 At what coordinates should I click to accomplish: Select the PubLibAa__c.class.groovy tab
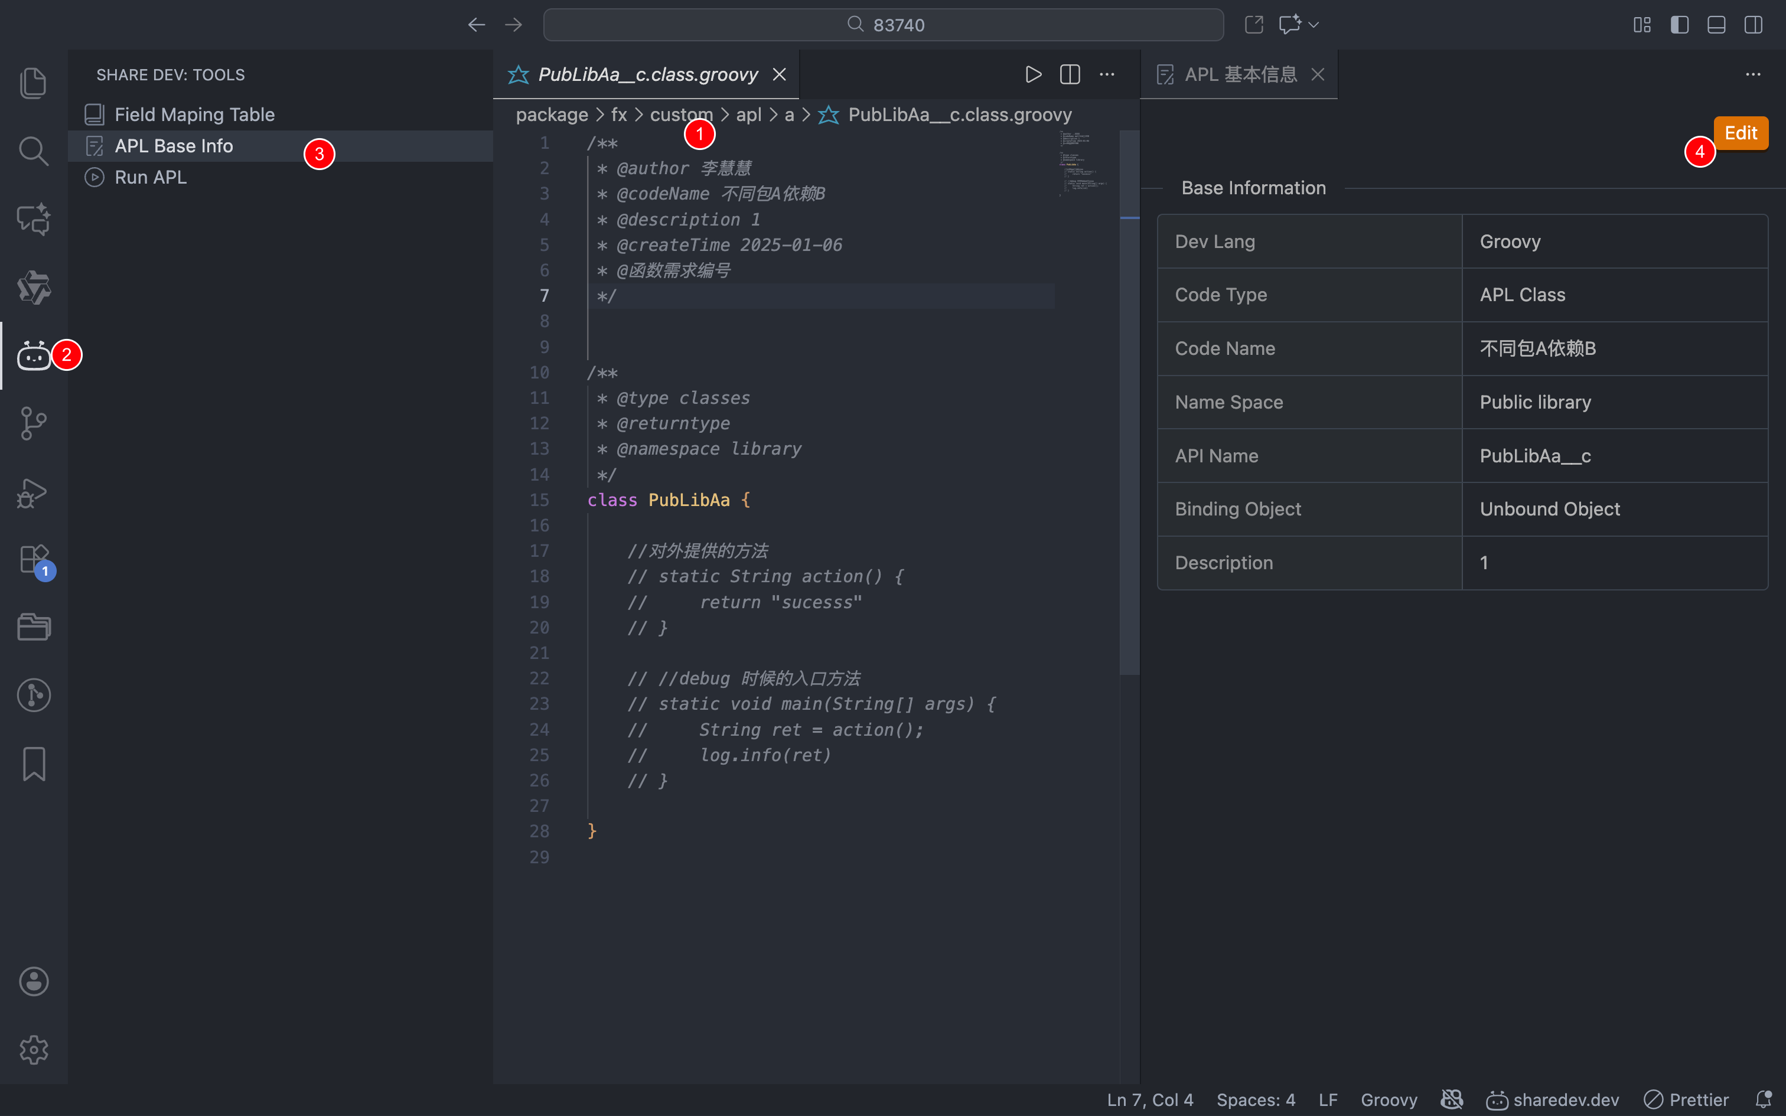point(647,74)
